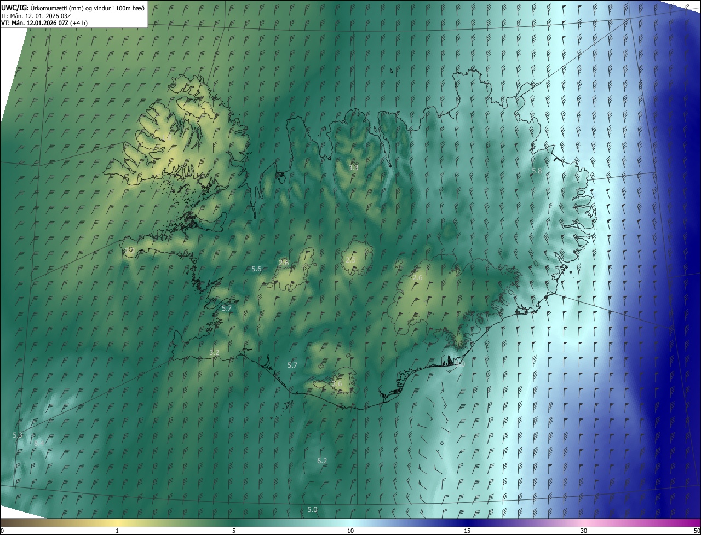Select the 5.3 value label
Image resolution: width=701 pixels, height=535 pixels.
coord(18,435)
